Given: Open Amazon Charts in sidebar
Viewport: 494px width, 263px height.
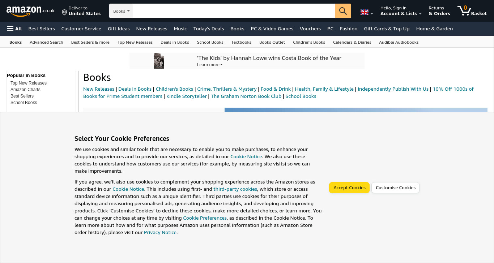Looking at the screenshot, I should pyautogui.click(x=25, y=90).
